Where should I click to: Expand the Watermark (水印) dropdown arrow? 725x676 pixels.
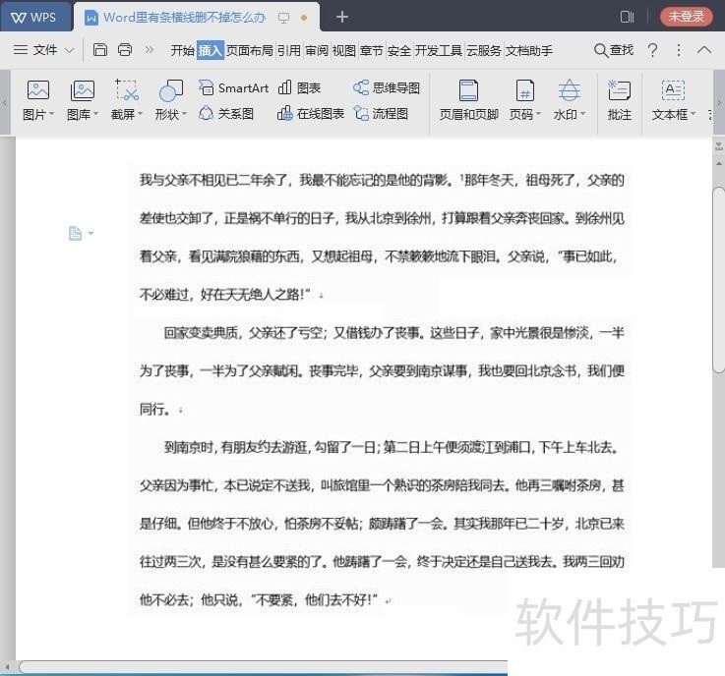point(582,114)
